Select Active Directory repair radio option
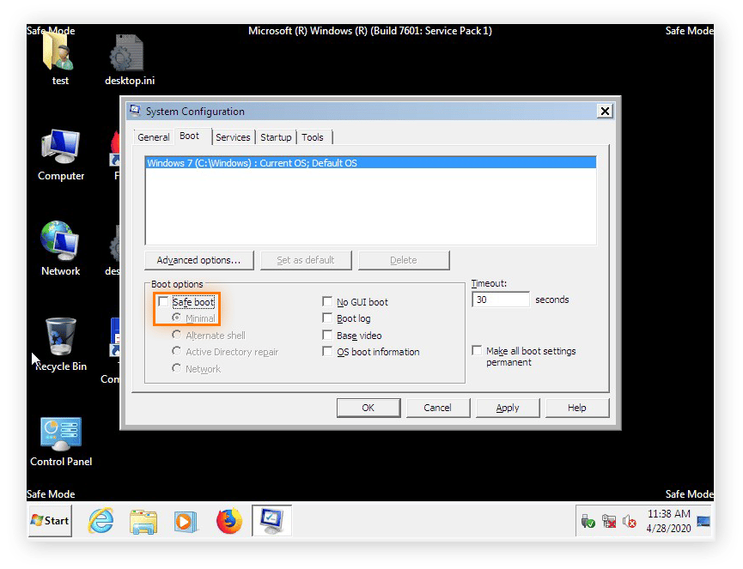 coord(176,351)
